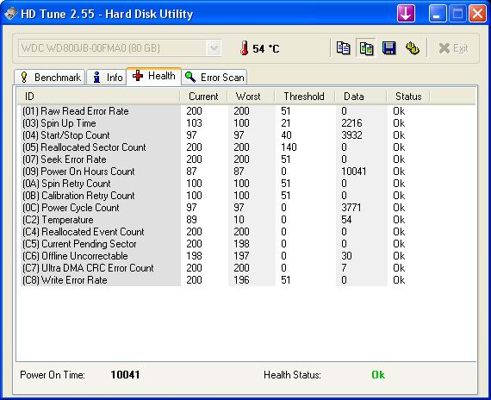Select the Health tab

(x=153, y=76)
